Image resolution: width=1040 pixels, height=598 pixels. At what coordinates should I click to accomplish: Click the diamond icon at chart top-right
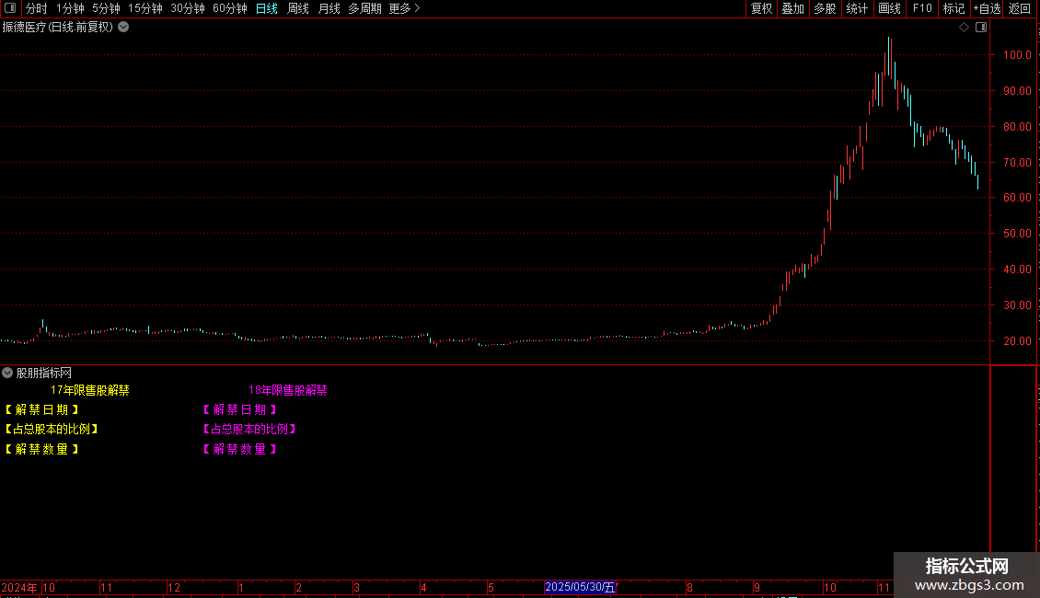[964, 28]
